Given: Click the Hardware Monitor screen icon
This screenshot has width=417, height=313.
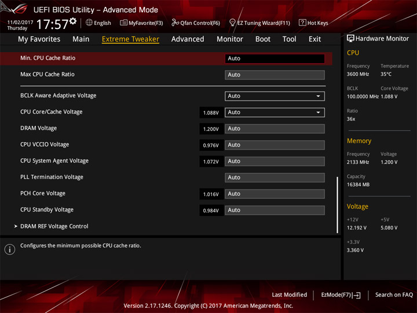Looking at the screenshot, I should point(350,38).
